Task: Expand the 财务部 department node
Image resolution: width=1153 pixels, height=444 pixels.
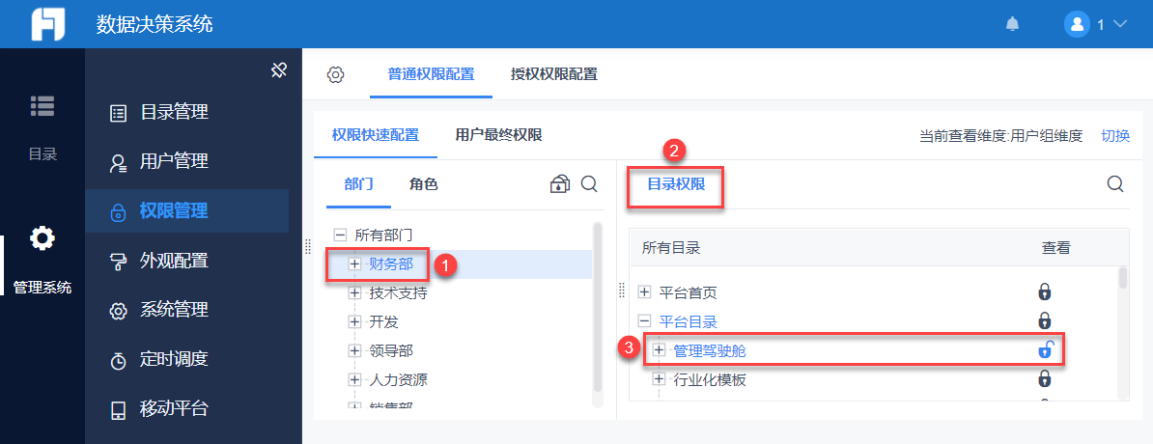Action: 354,264
